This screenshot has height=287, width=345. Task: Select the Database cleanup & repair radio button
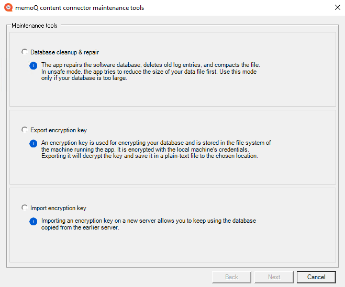[24, 52]
